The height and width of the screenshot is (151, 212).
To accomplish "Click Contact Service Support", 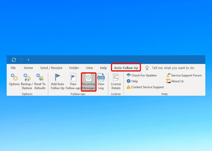I will [x=145, y=87].
